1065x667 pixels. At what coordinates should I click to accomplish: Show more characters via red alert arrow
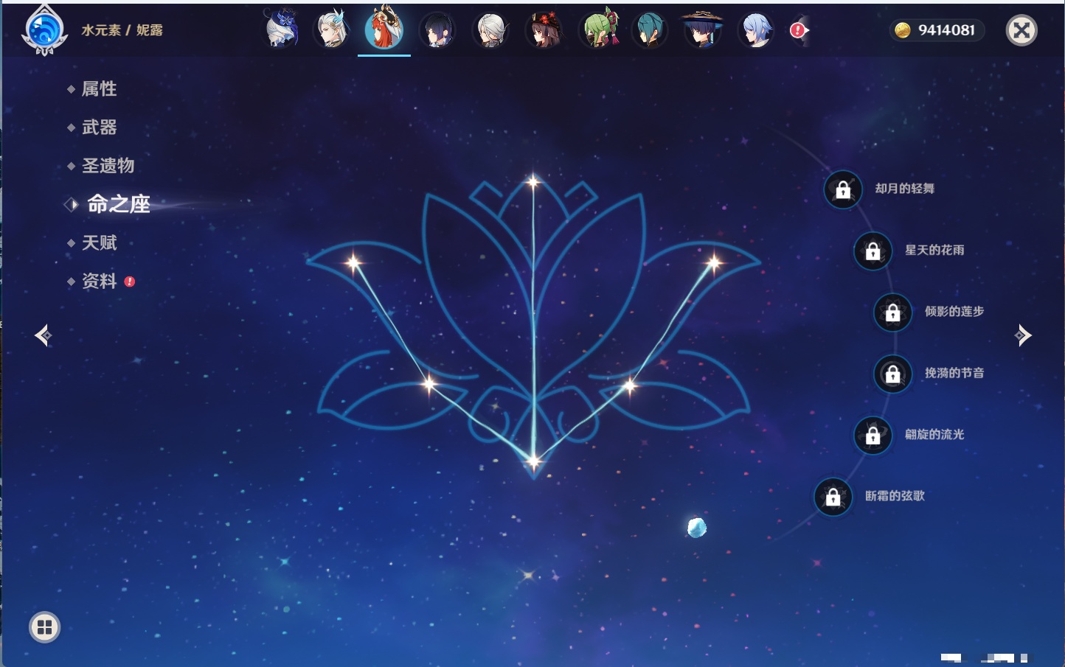coord(799,30)
